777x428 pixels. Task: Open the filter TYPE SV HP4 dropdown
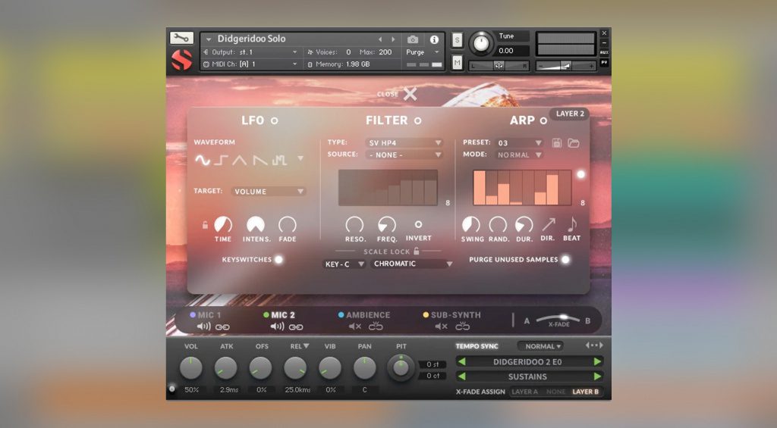coord(404,143)
